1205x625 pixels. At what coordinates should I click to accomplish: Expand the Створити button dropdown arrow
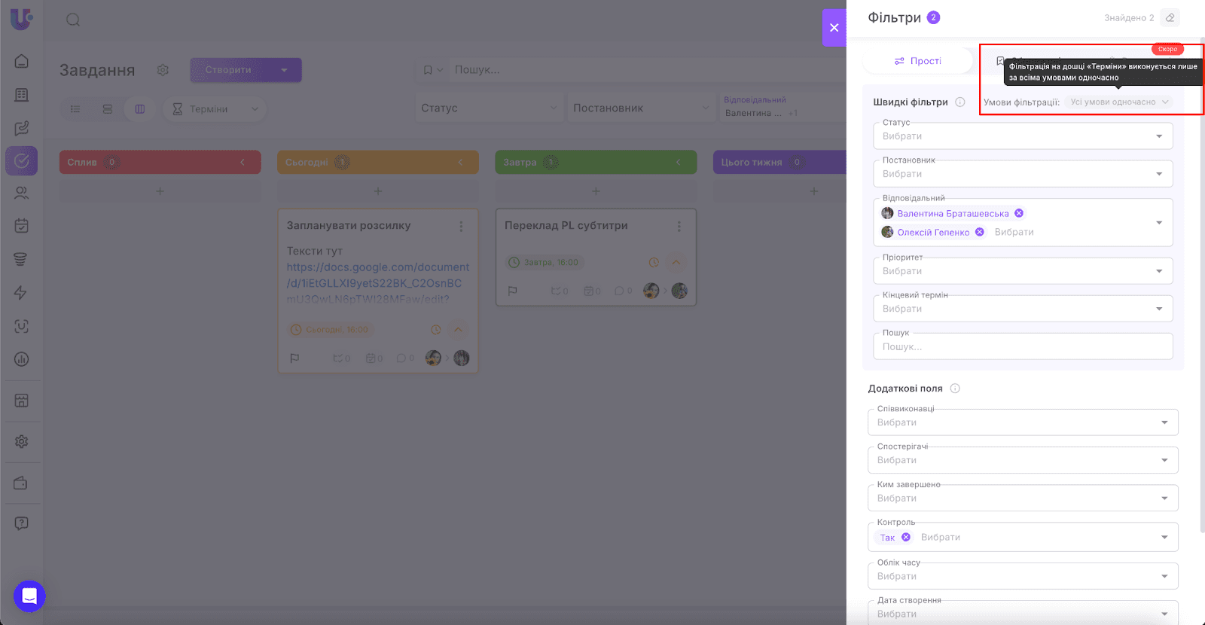(284, 70)
